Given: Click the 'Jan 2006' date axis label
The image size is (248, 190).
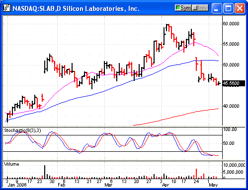Looking at the screenshot, I should click(17, 185).
